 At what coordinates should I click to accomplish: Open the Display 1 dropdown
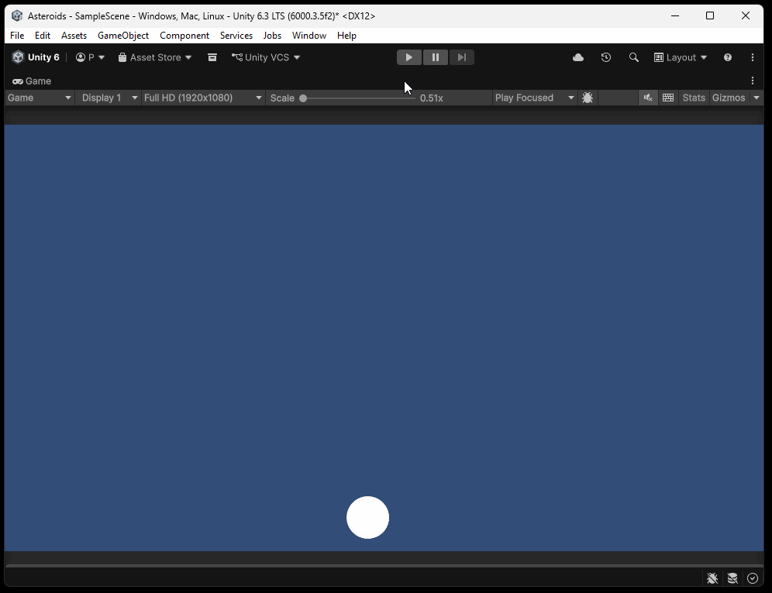click(109, 98)
